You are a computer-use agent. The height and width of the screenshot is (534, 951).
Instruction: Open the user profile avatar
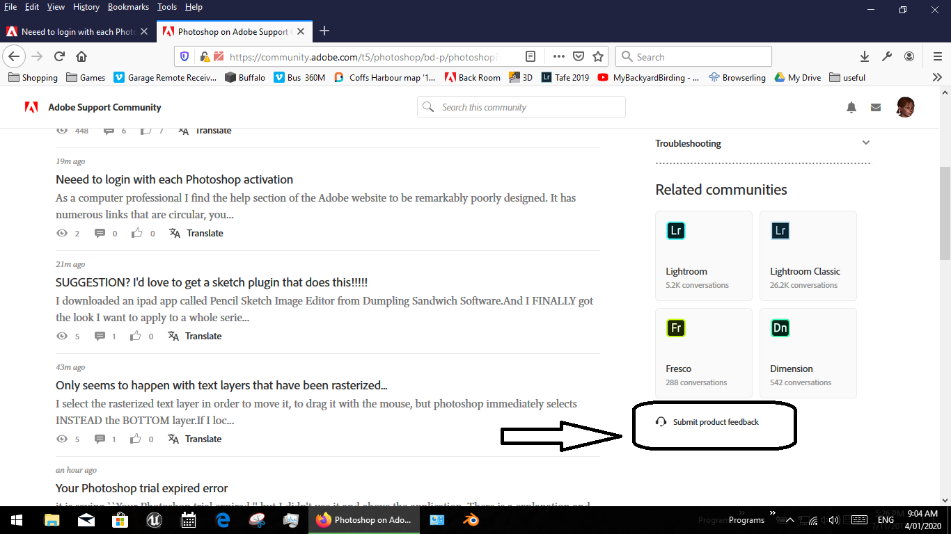tap(905, 107)
